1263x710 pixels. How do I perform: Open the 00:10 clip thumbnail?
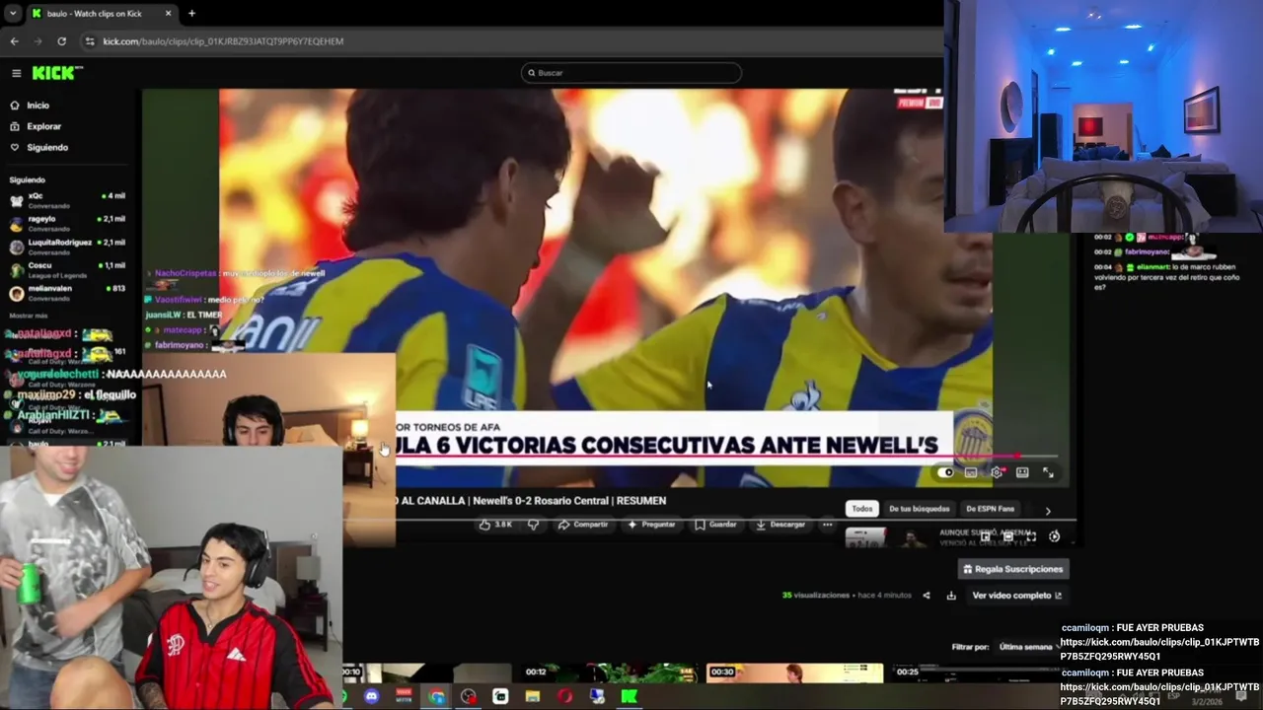pos(428,673)
